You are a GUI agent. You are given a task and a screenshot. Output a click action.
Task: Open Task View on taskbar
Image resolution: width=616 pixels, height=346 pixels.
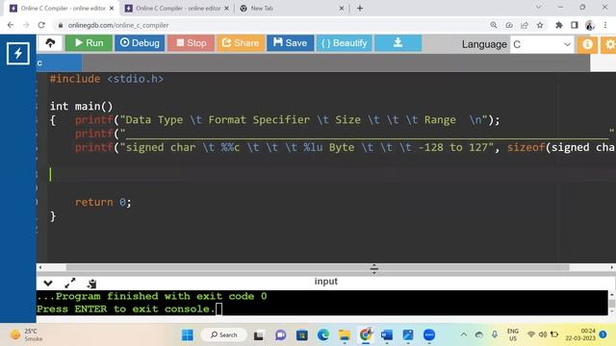click(259, 335)
